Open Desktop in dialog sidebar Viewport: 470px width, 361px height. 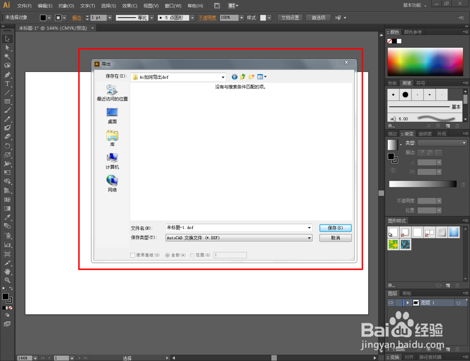coord(112,116)
